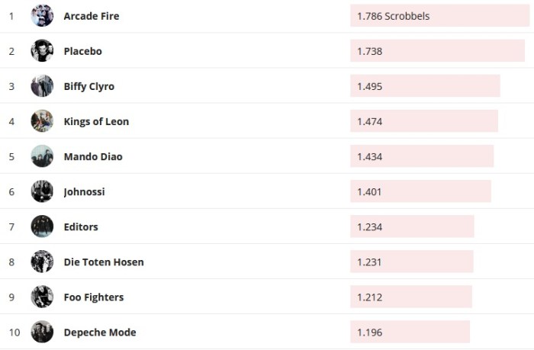This screenshot has width=534, height=350.
Task: Go to the Biffy Clyro artist name
Action: 89,86
